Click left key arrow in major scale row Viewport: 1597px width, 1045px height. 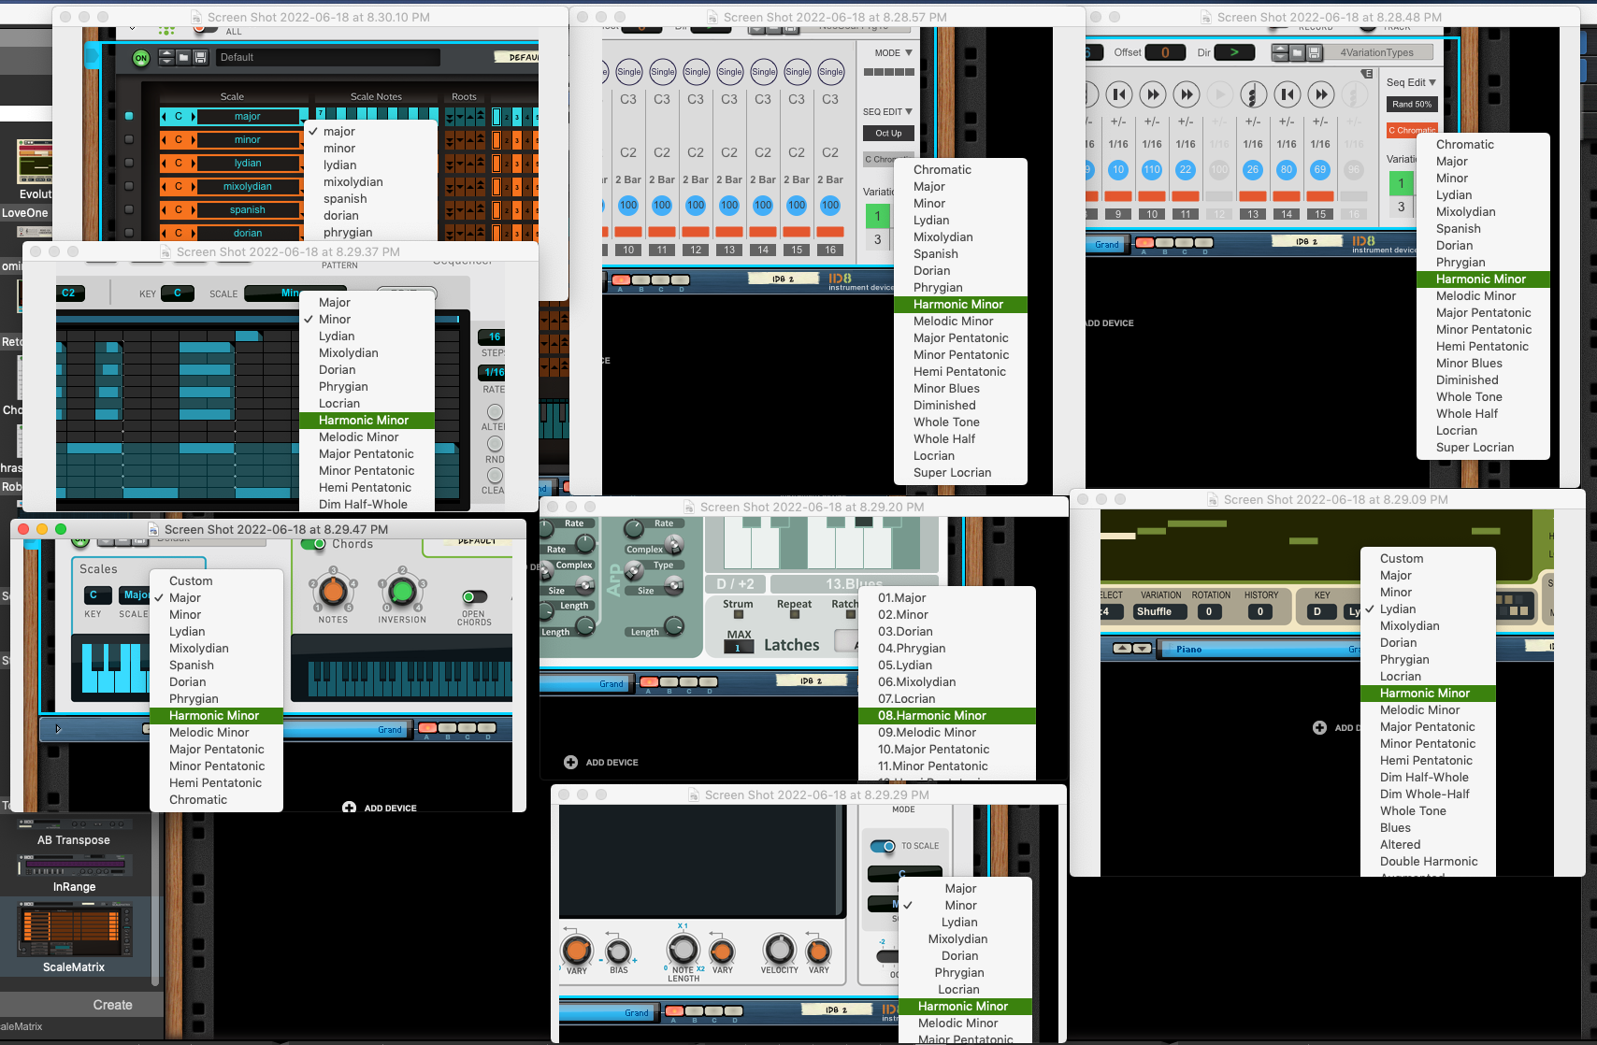tap(164, 117)
